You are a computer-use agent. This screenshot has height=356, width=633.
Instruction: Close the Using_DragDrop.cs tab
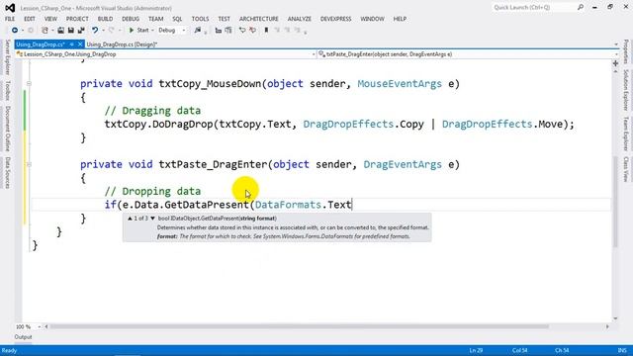point(80,44)
